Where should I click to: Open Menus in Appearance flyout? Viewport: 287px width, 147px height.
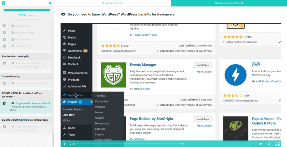[x=99, y=112]
